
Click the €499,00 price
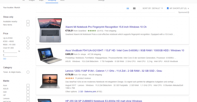coord(69,54)
